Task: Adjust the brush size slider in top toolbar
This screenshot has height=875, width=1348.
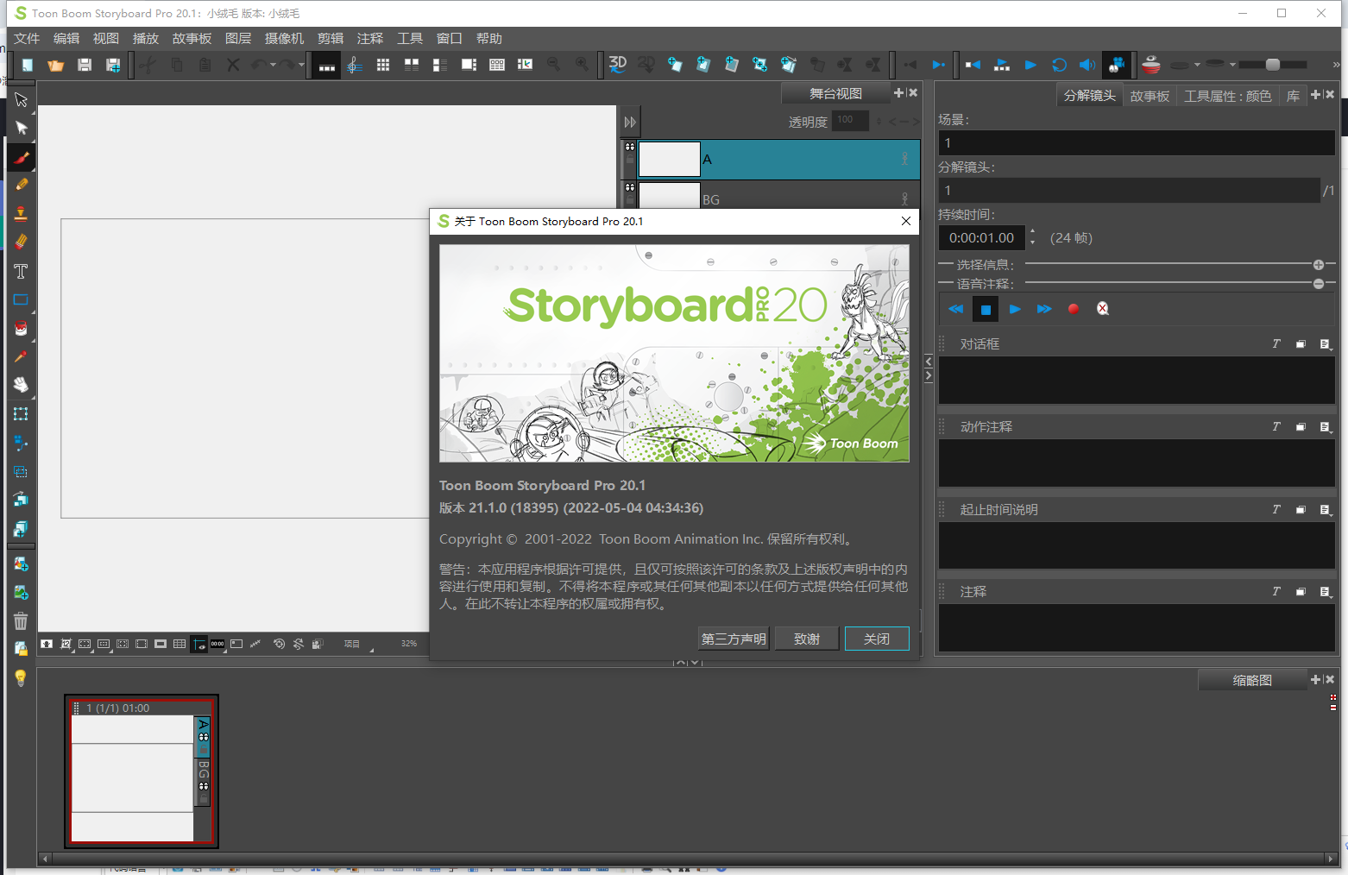Action: pos(1273,65)
